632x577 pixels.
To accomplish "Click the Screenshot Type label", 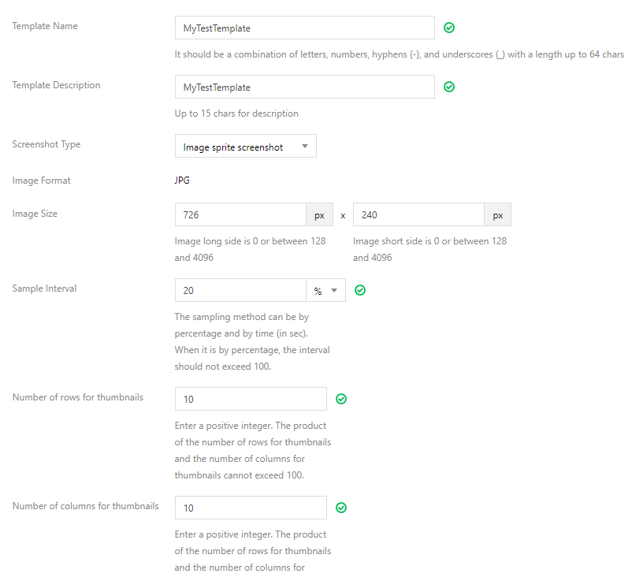I will pos(46,144).
